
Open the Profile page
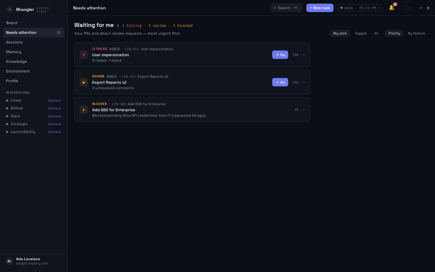pyautogui.click(x=34, y=81)
